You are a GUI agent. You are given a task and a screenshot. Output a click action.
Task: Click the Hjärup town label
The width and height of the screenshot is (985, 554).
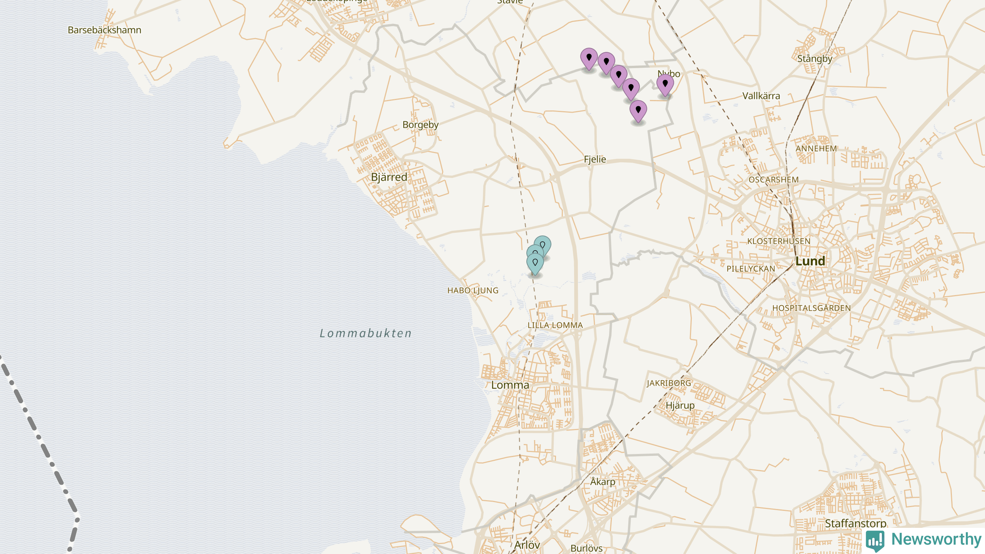[x=680, y=405]
